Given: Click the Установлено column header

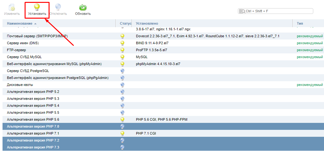Looking at the screenshot, I should coord(147,24).
